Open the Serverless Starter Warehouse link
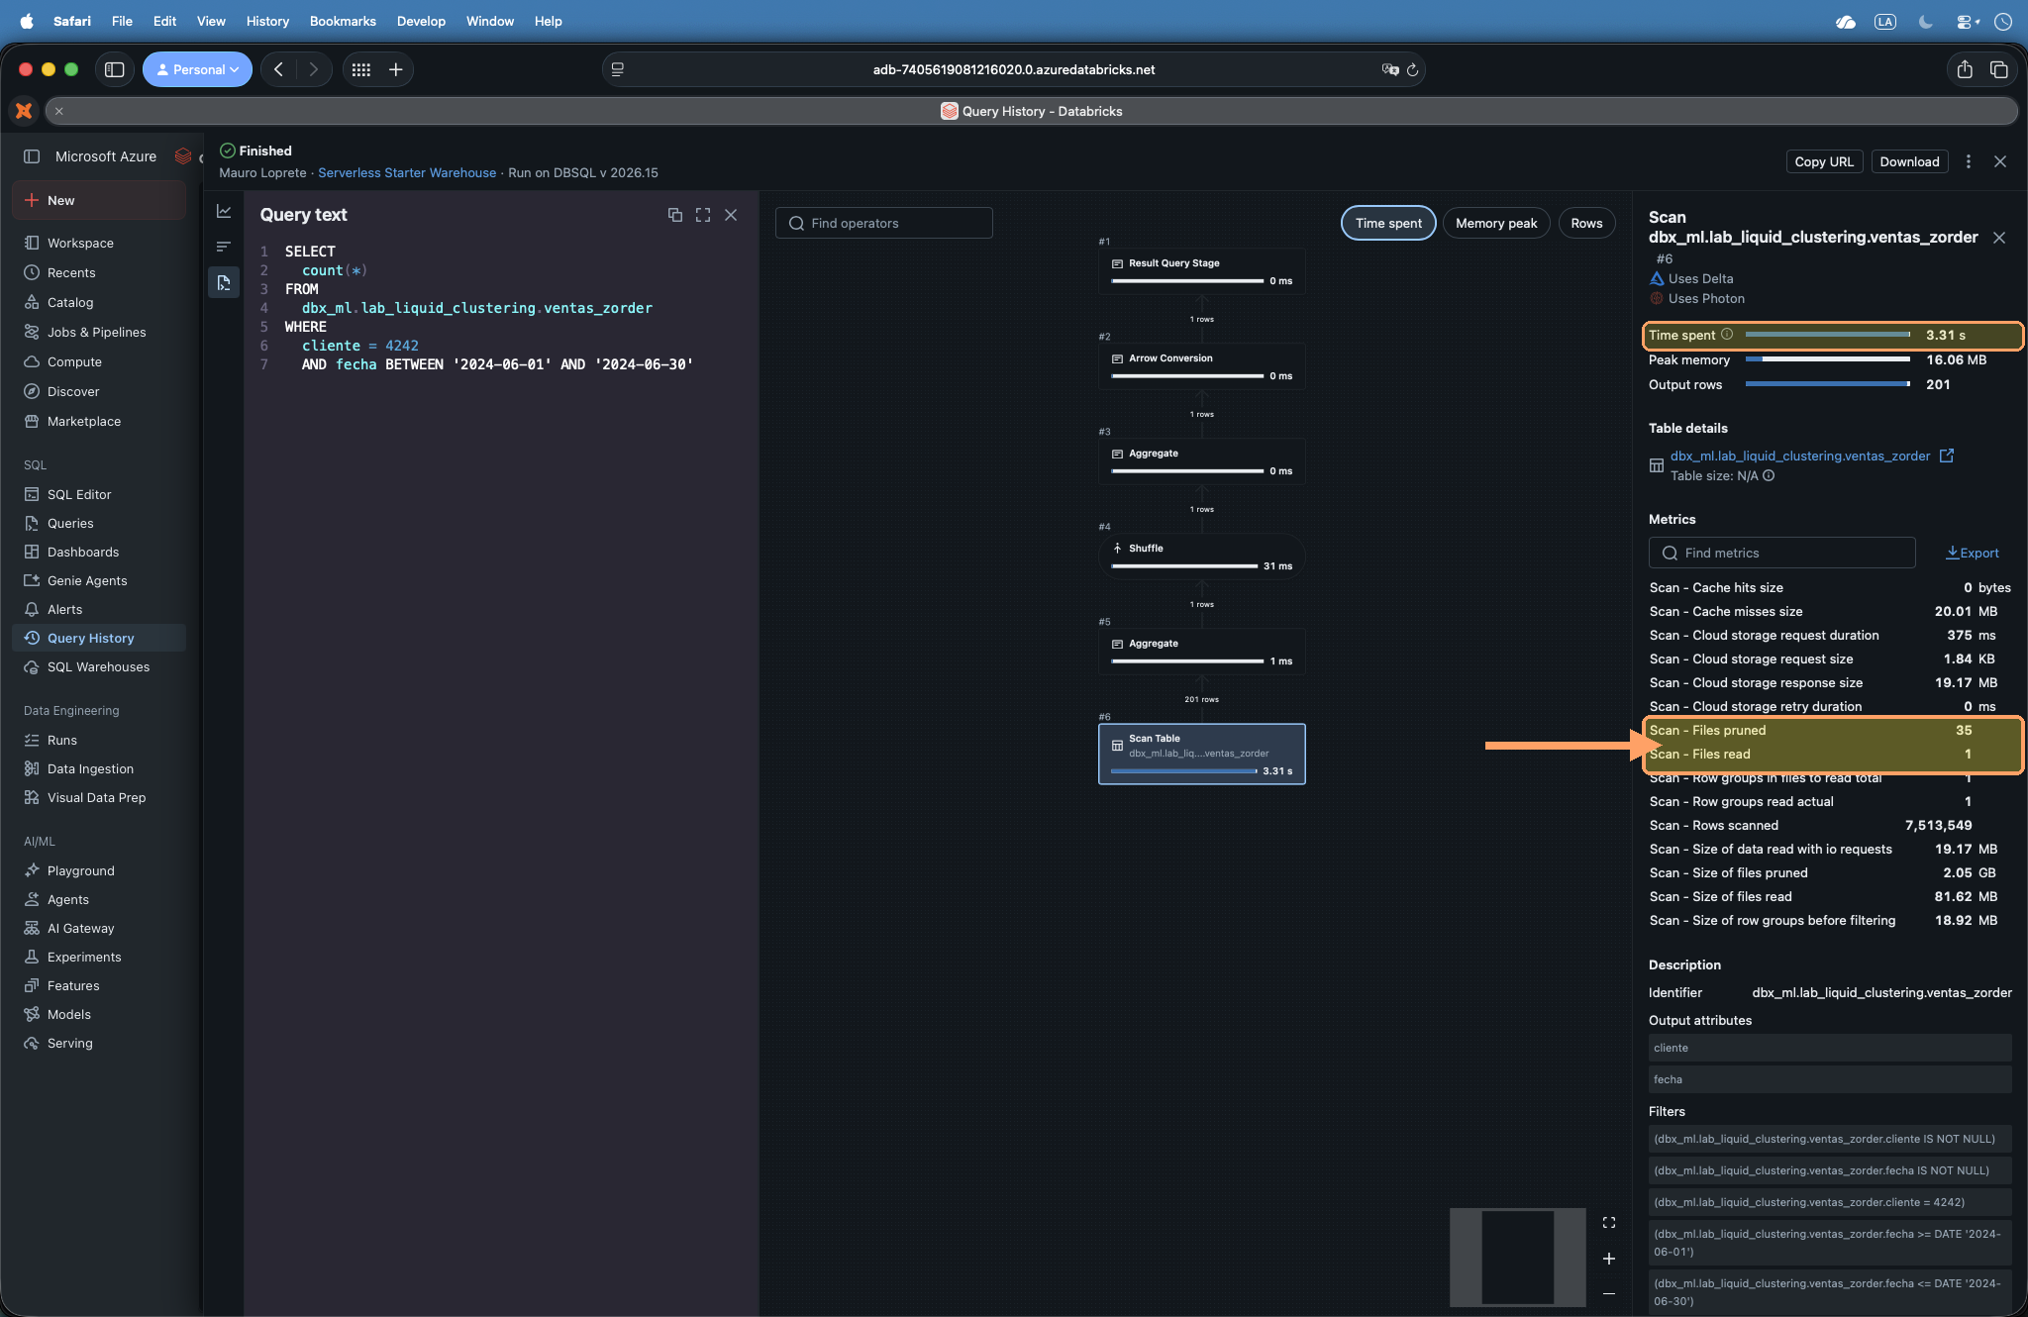Screen dimensions: 2028x1317 tap(407, 172)
